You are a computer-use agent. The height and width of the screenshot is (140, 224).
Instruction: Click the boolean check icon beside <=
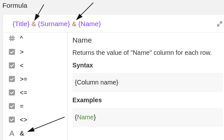coord(12,93)
